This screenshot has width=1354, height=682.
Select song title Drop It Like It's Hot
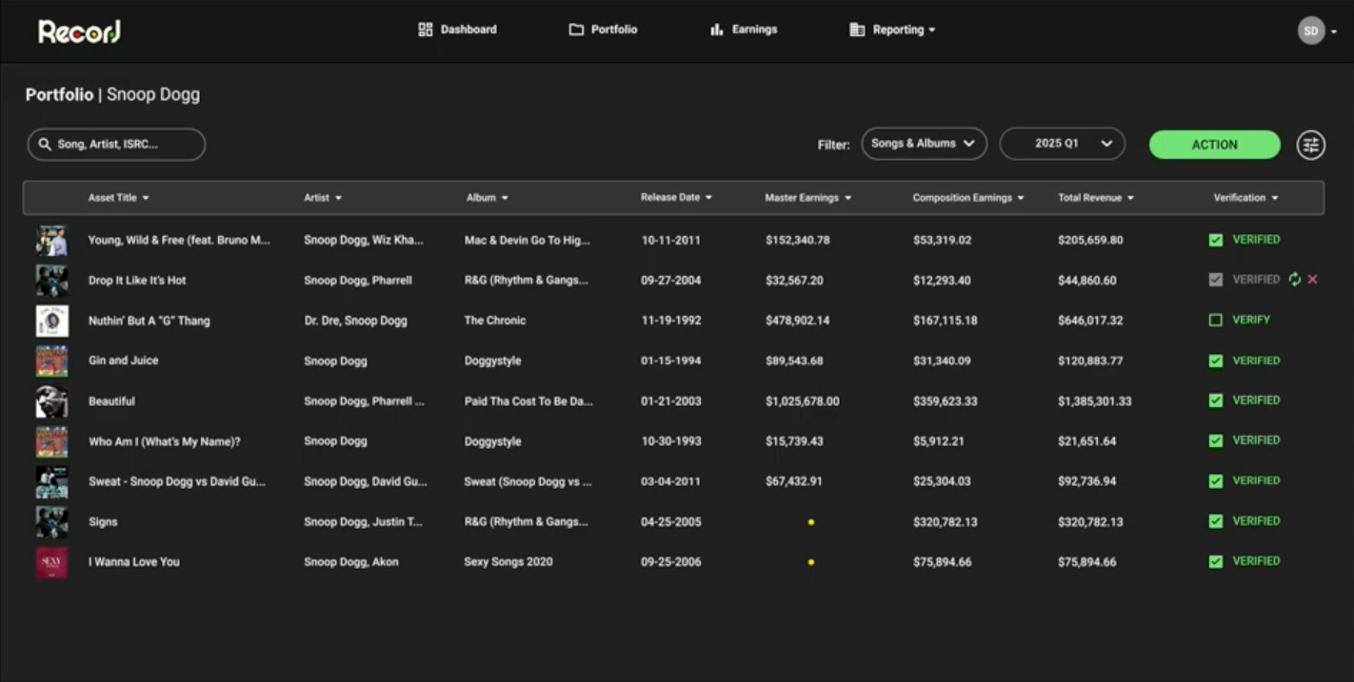137,281
